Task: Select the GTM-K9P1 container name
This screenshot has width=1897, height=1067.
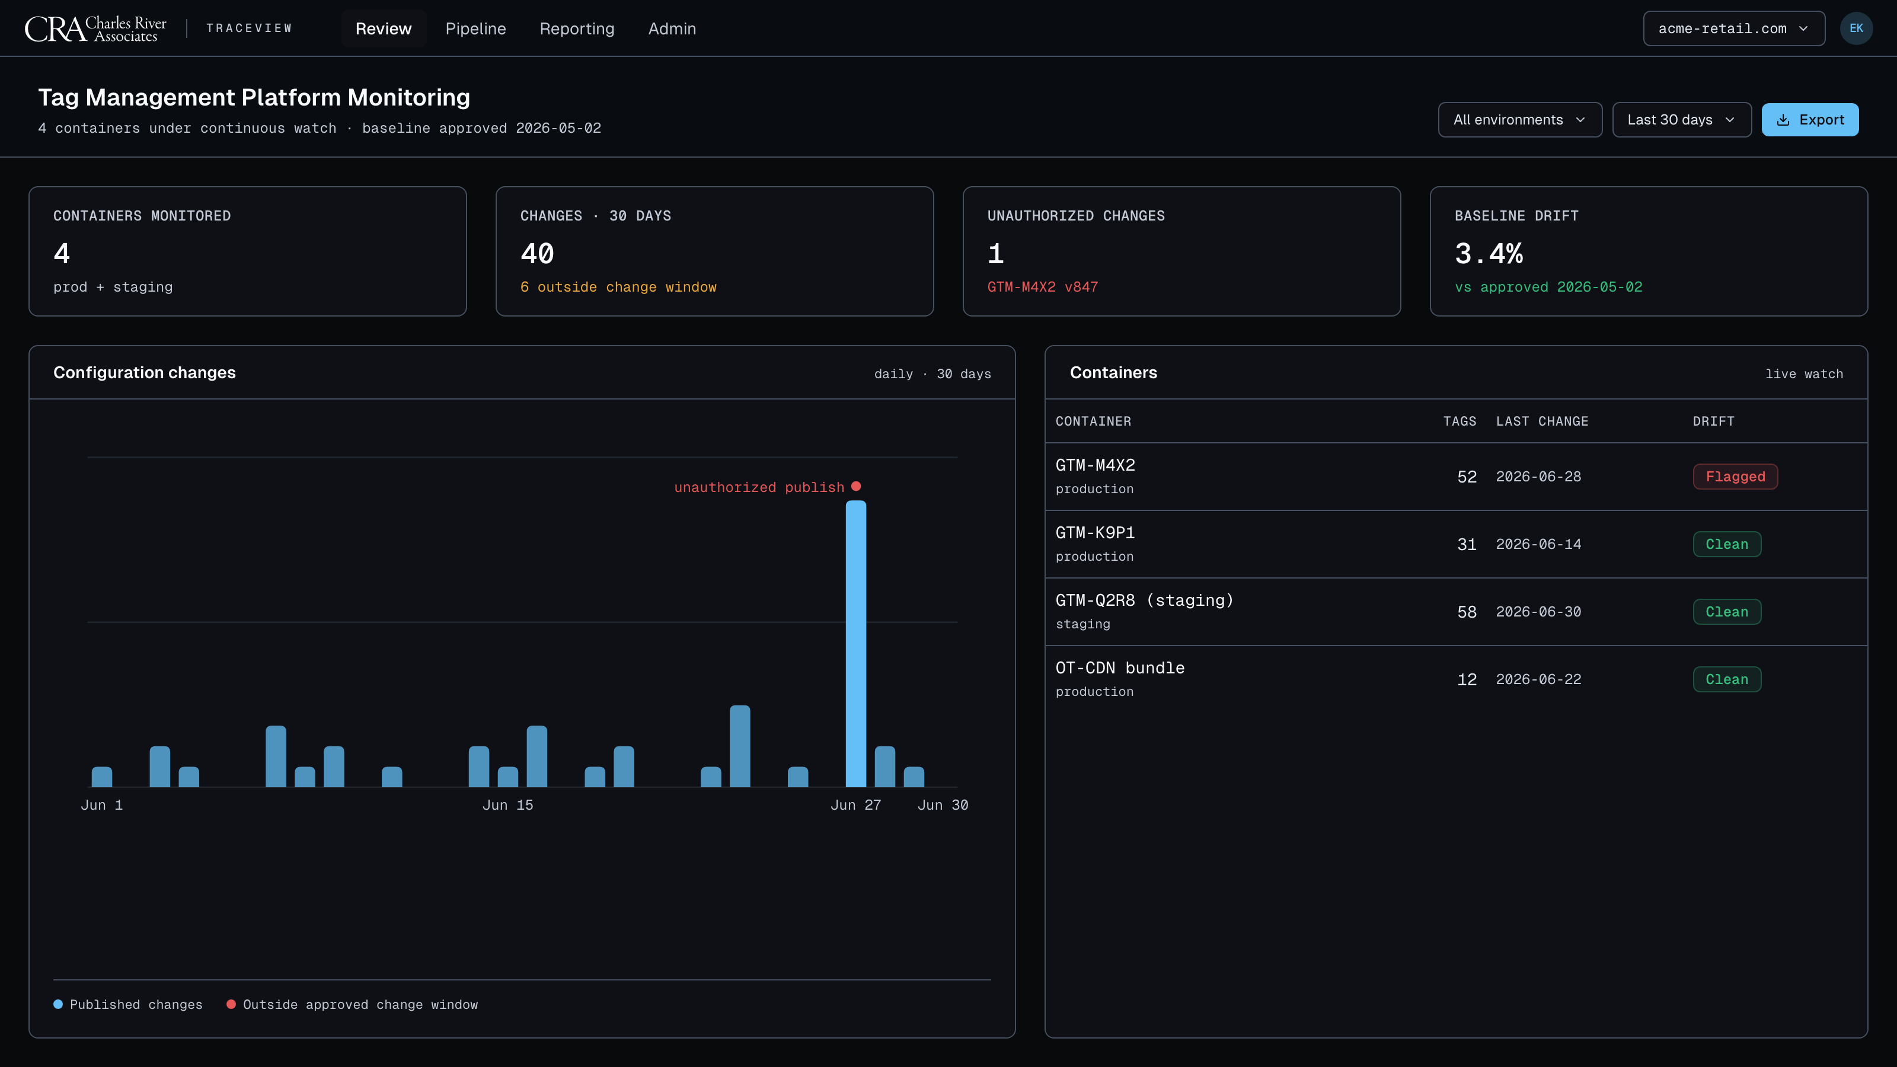Action: click(x=1095, y=533)
